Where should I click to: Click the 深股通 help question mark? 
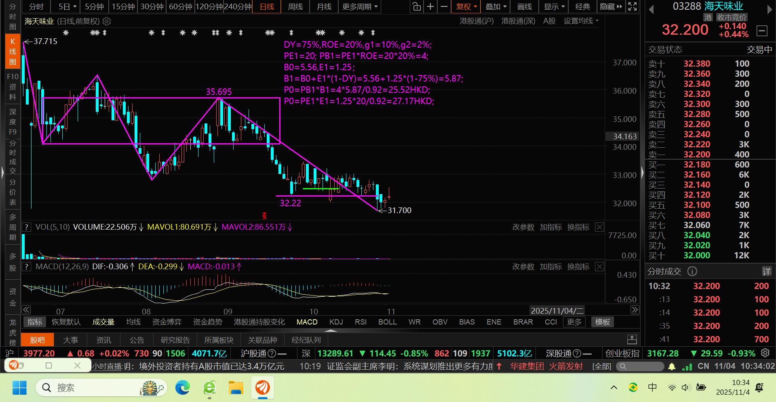(x=577, y=354)
